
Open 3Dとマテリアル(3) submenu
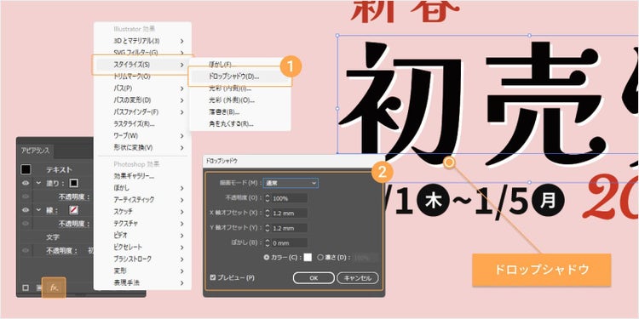click(x=142, y=41)
